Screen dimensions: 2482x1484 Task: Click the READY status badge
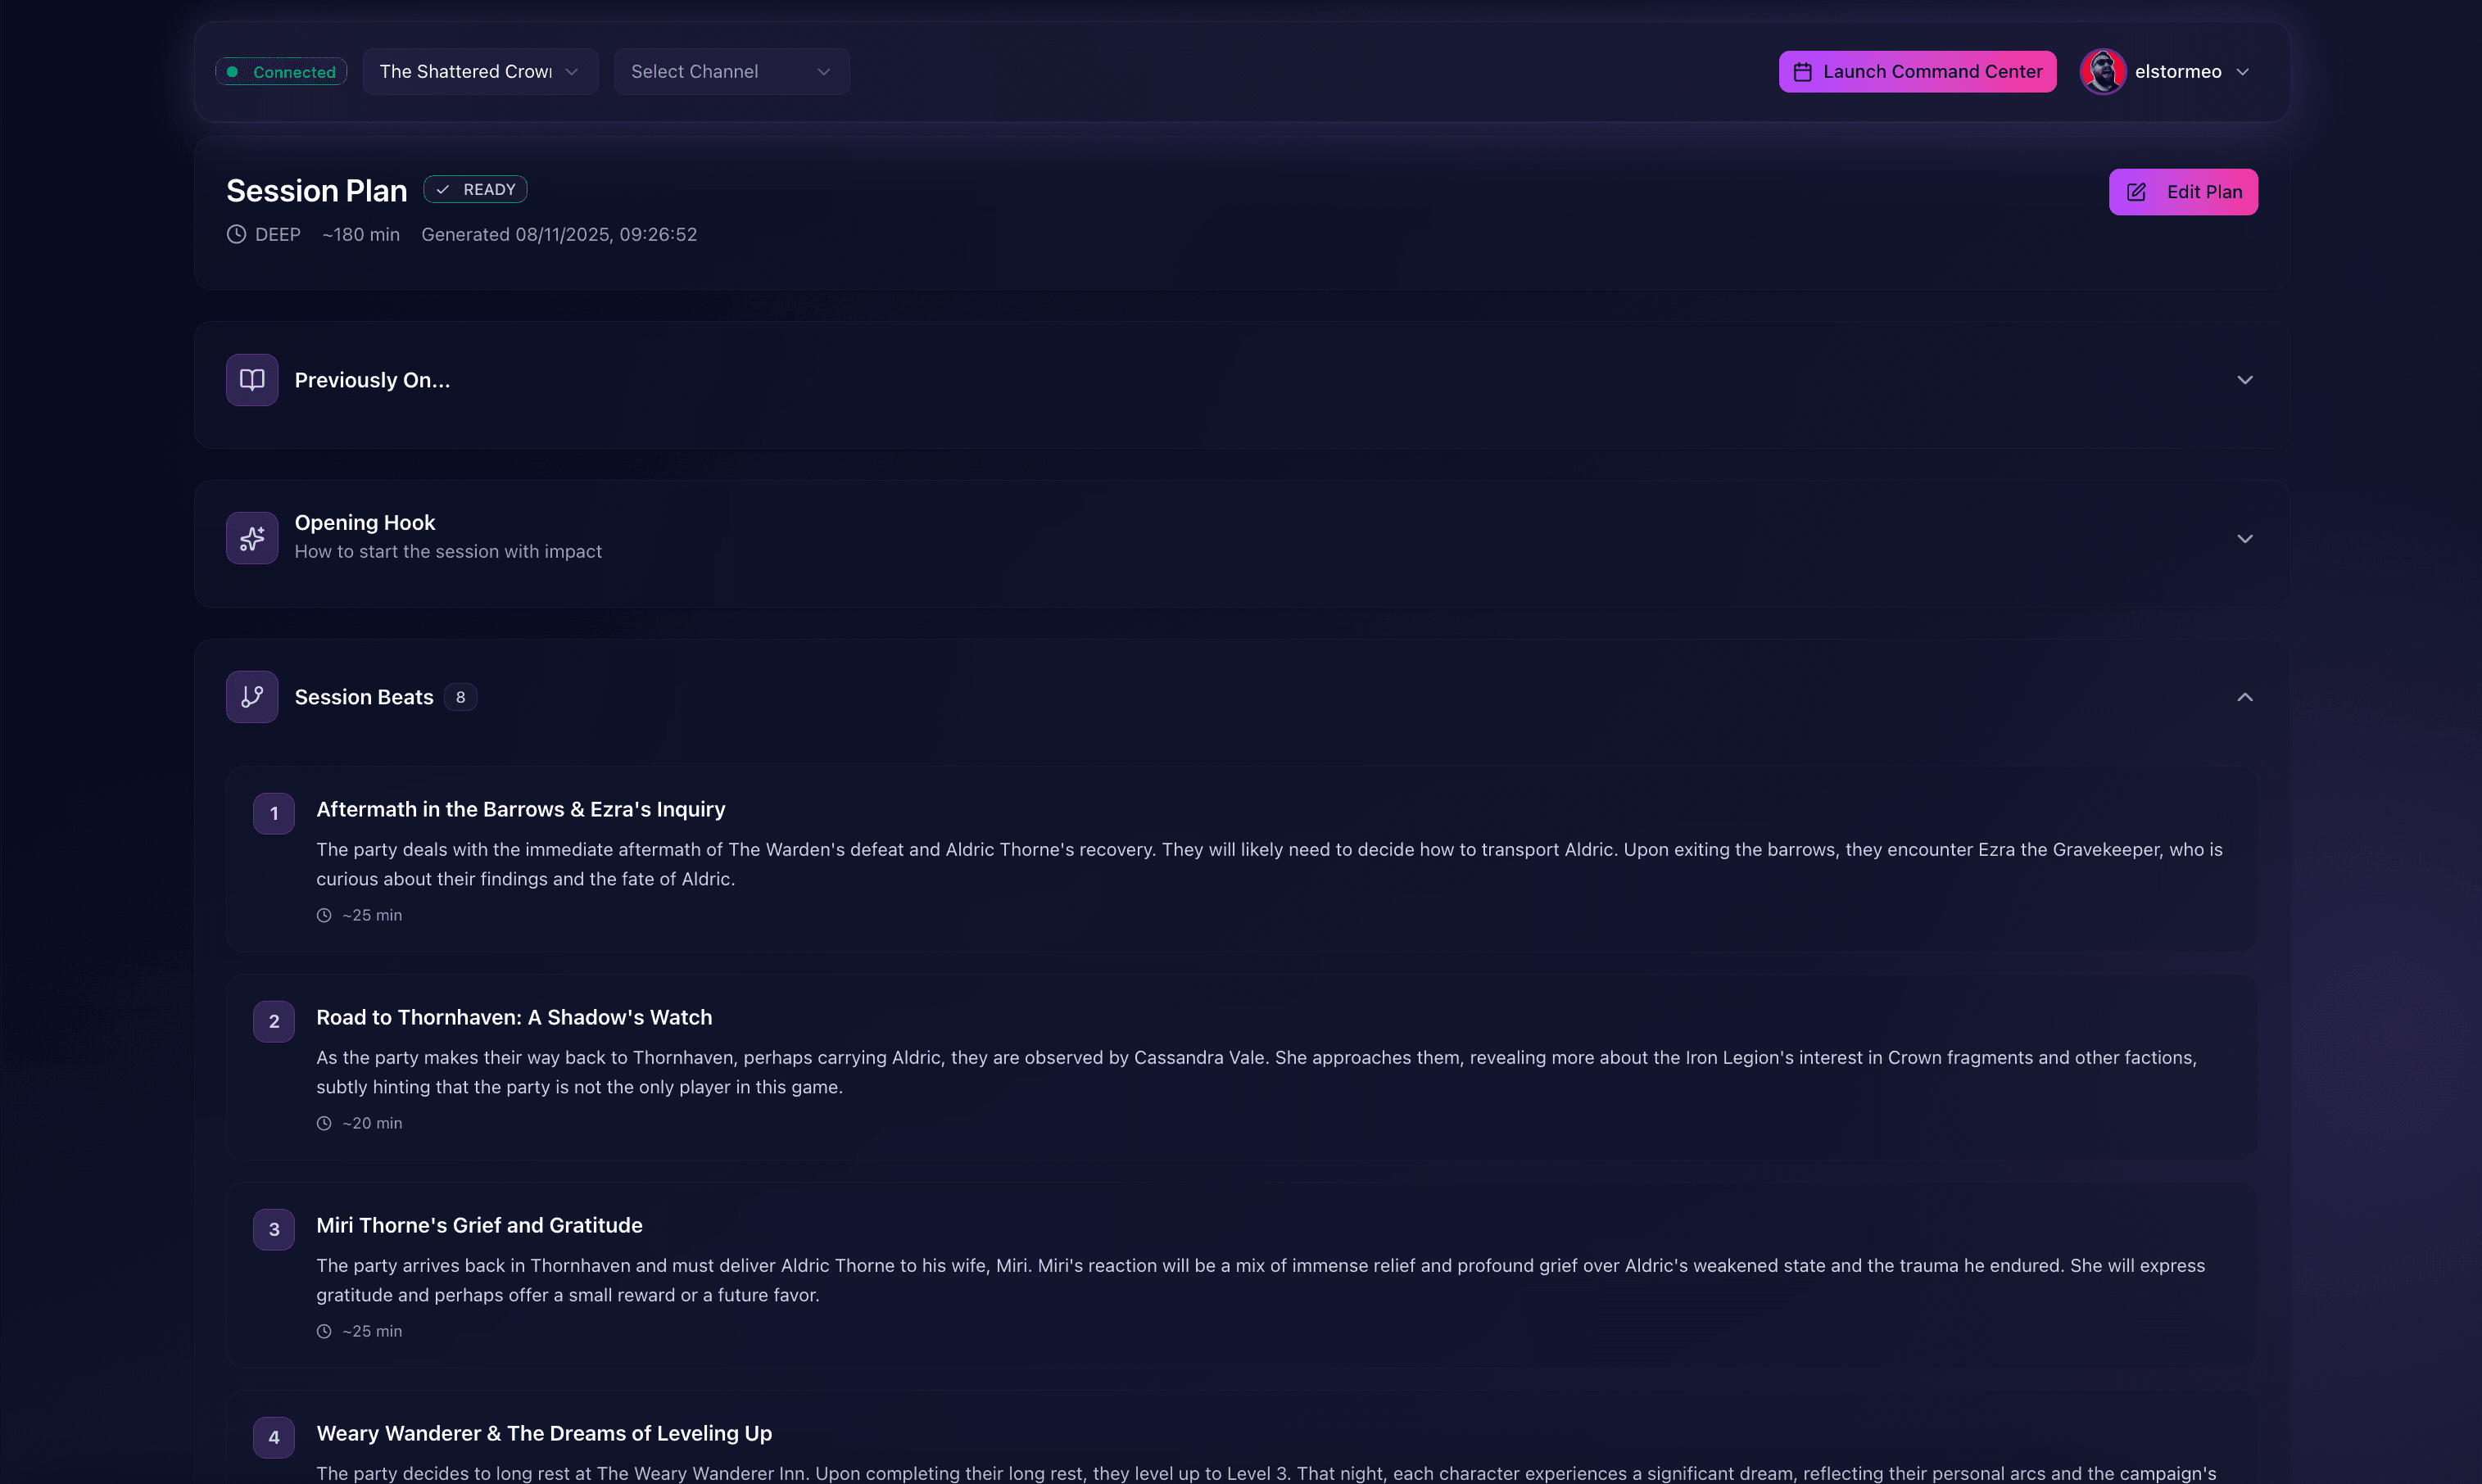coord(475,189)
